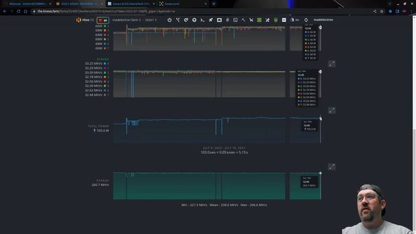Click the pickaxe miner actions icon
The image size is (416, 234).
coord(243,20)
